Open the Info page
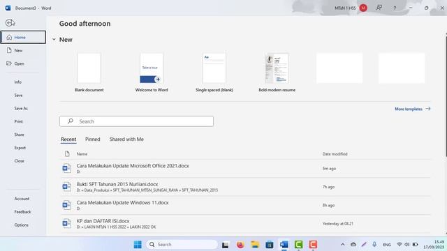The height and width of the screenshot is (251, 447). coord(18,82)
